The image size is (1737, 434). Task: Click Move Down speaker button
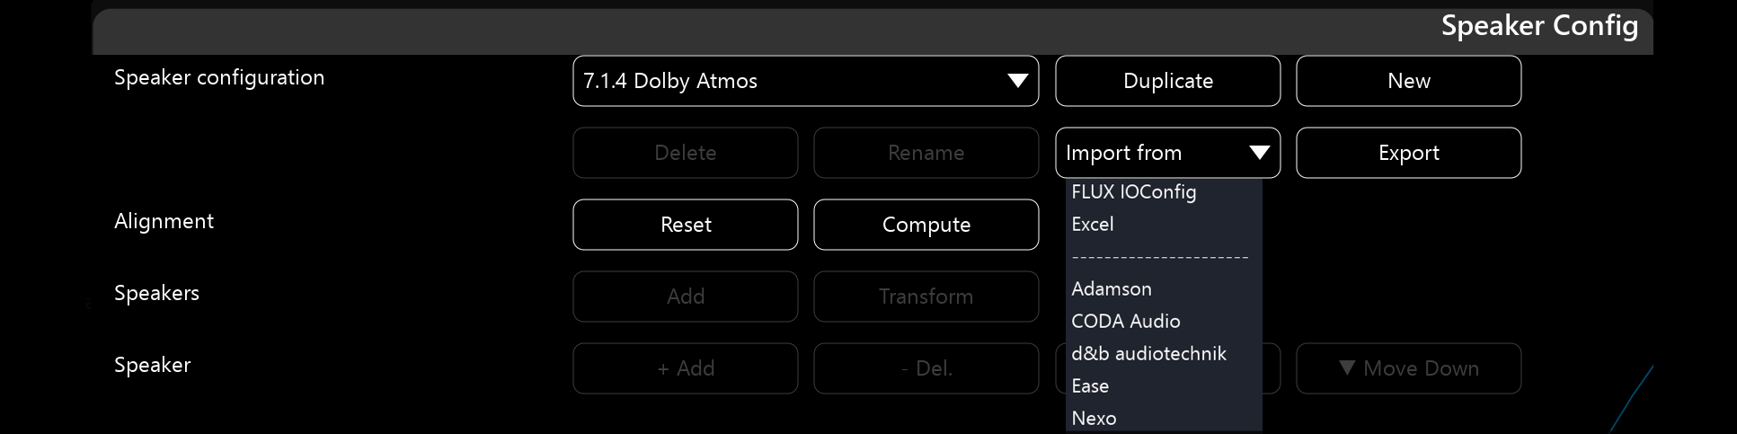[x=1408, y=368]
